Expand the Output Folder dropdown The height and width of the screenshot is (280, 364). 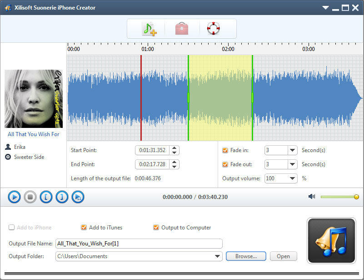coord(217,256)
